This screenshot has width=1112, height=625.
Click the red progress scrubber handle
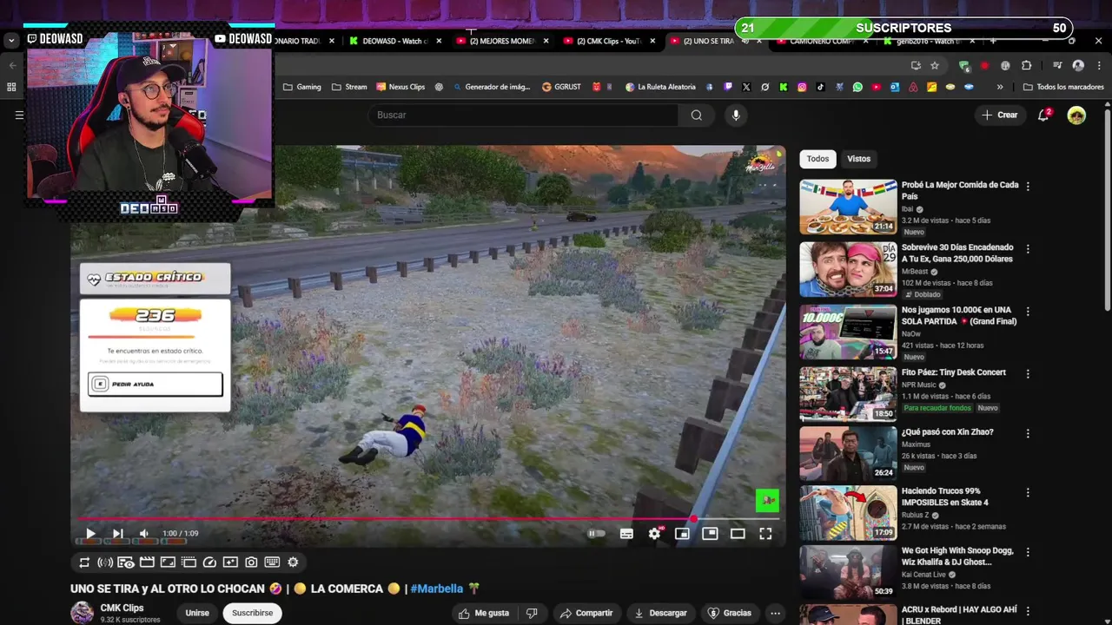click(x=693, y=519)
